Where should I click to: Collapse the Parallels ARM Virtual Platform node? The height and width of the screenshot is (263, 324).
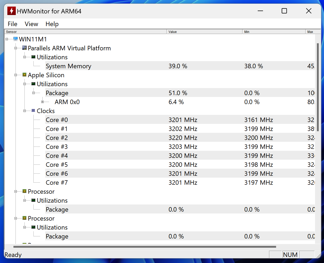pyautogui.click(x=16, y=48)
